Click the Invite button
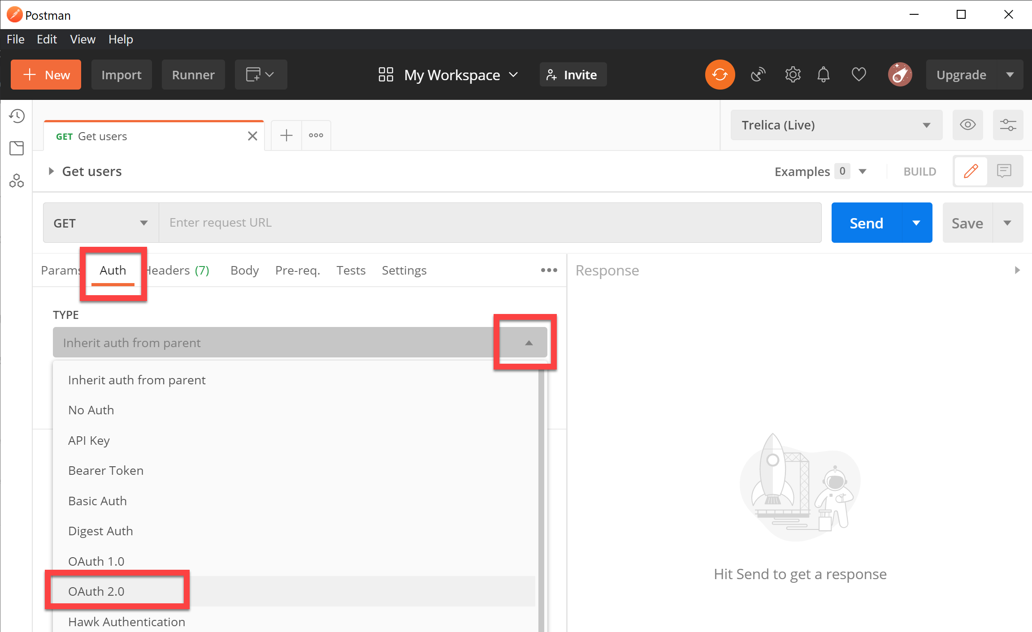Image resolution: width=1032 pixels, height=632 pixels. (x=572, y=74)
